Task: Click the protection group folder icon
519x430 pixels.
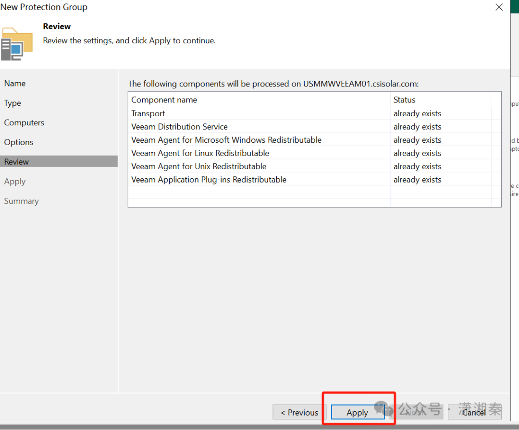Action: pos(17,44)
